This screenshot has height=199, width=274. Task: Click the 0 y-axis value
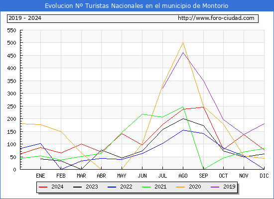click(x=14, y=170)
